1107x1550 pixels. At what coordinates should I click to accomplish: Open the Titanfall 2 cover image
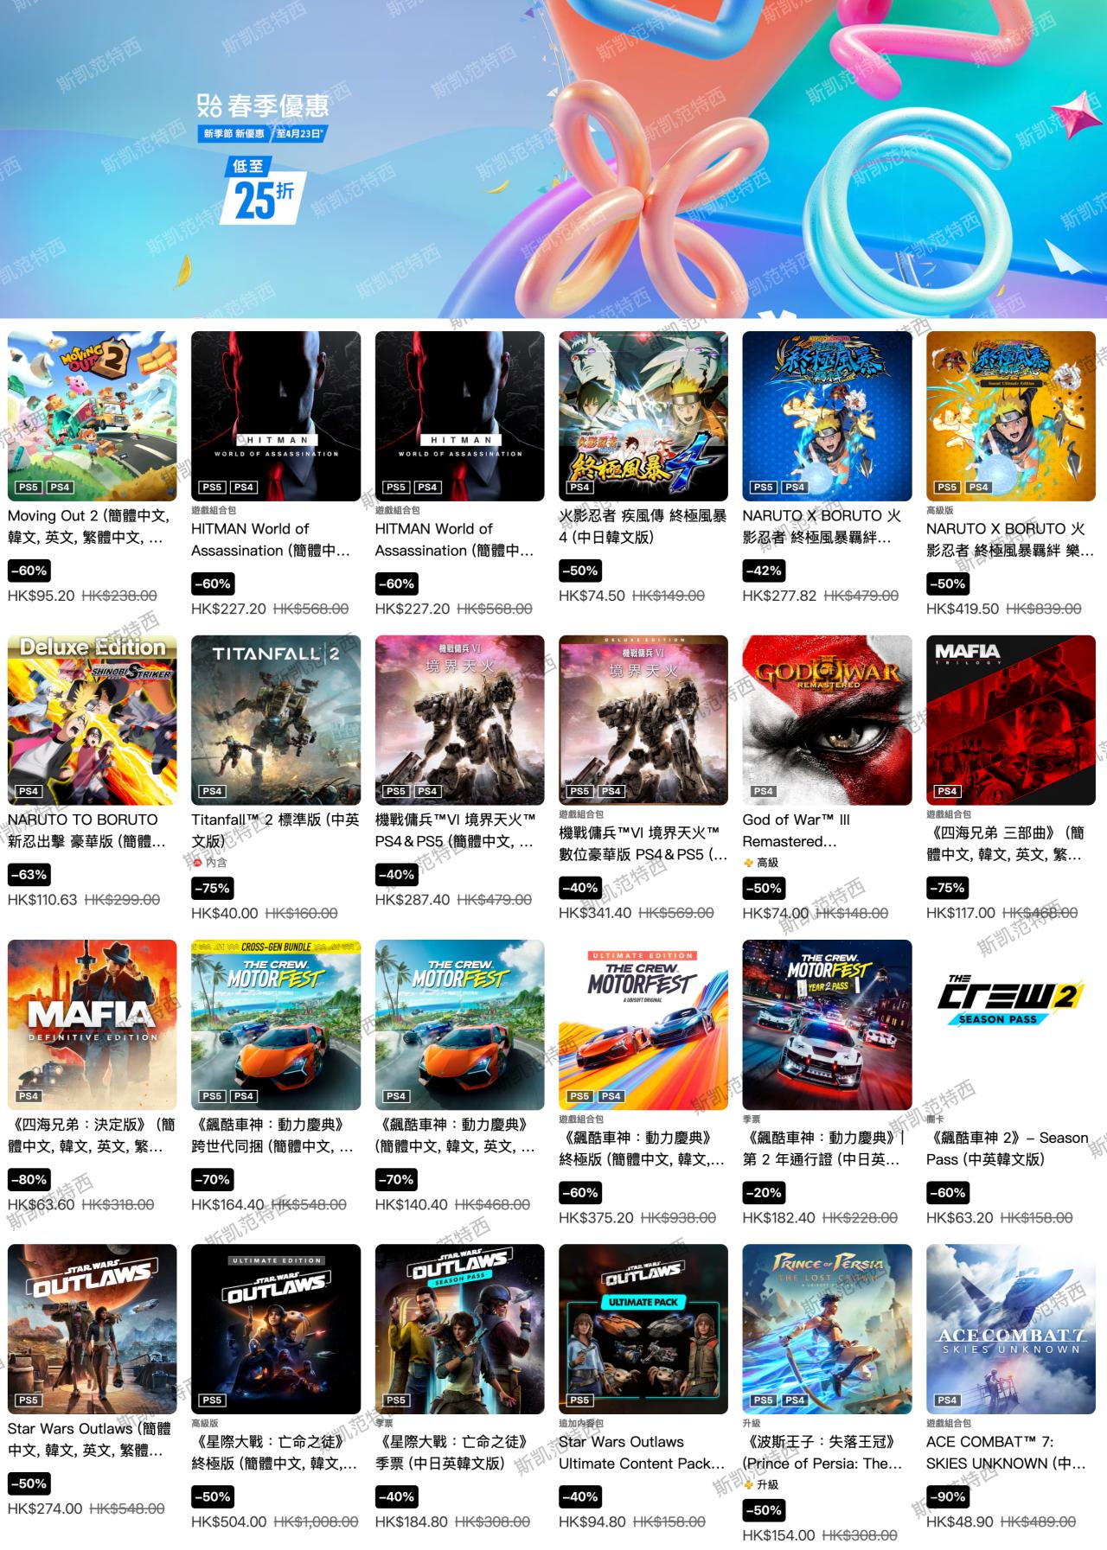(276, 720)
